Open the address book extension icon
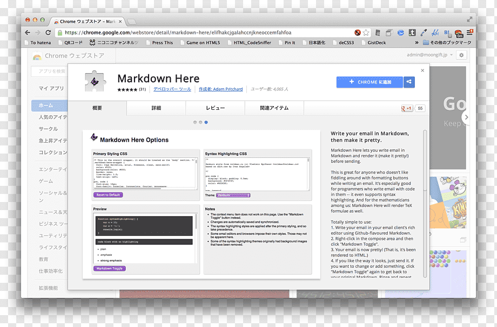Image resolution: width=497 pixels, height=327 pixels. tap(378, 32)
